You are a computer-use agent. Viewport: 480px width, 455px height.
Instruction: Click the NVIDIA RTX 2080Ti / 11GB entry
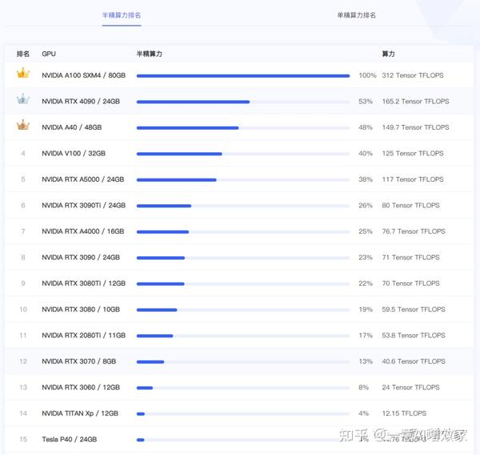pyautogui.click(x=82, y=336)
